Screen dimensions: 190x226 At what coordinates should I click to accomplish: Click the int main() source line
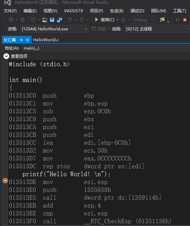26,80
